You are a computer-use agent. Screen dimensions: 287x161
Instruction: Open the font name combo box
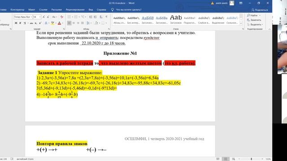click(x=23, y=17)
